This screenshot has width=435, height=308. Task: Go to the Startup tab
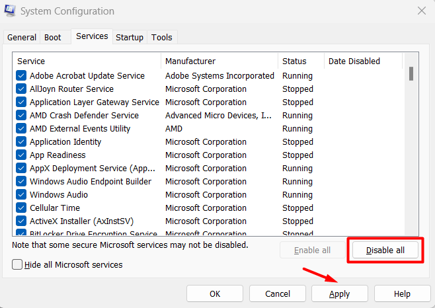coord(130,38)
